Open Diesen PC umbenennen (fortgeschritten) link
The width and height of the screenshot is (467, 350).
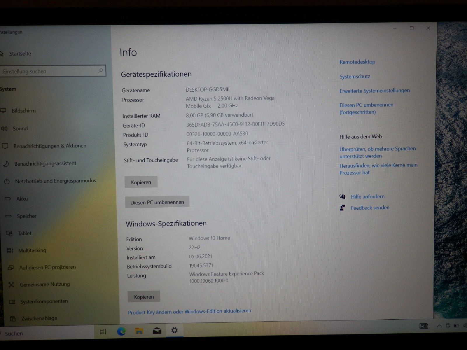[x=366, y=108]
